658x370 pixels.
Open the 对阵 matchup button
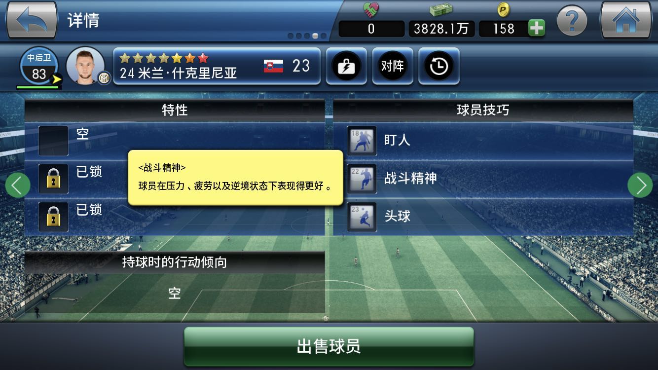tap(392, 66)
